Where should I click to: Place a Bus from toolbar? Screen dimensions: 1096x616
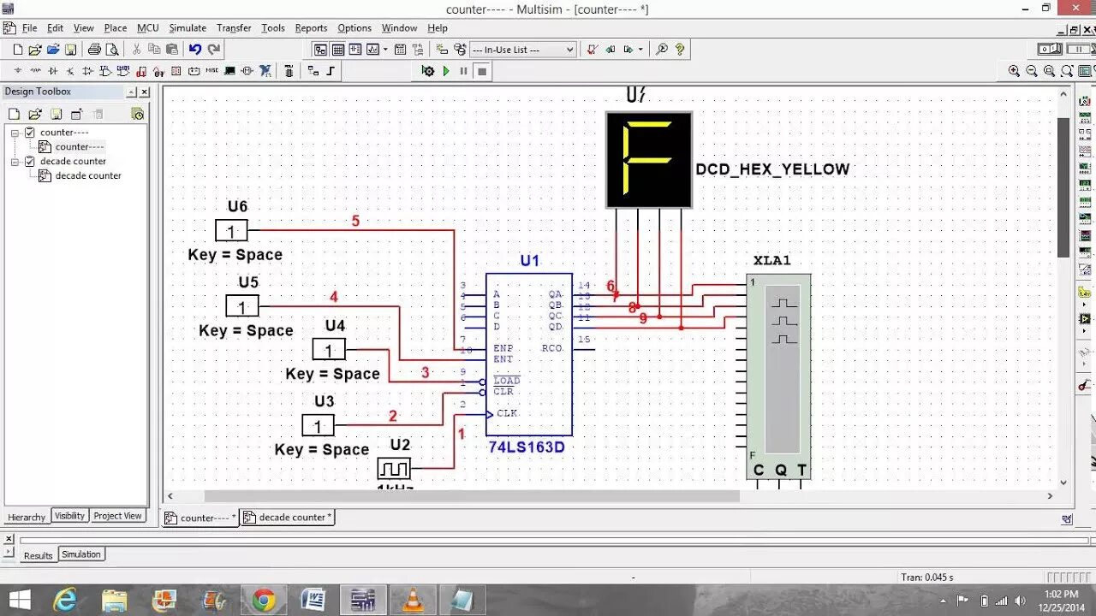pos(331,71)
